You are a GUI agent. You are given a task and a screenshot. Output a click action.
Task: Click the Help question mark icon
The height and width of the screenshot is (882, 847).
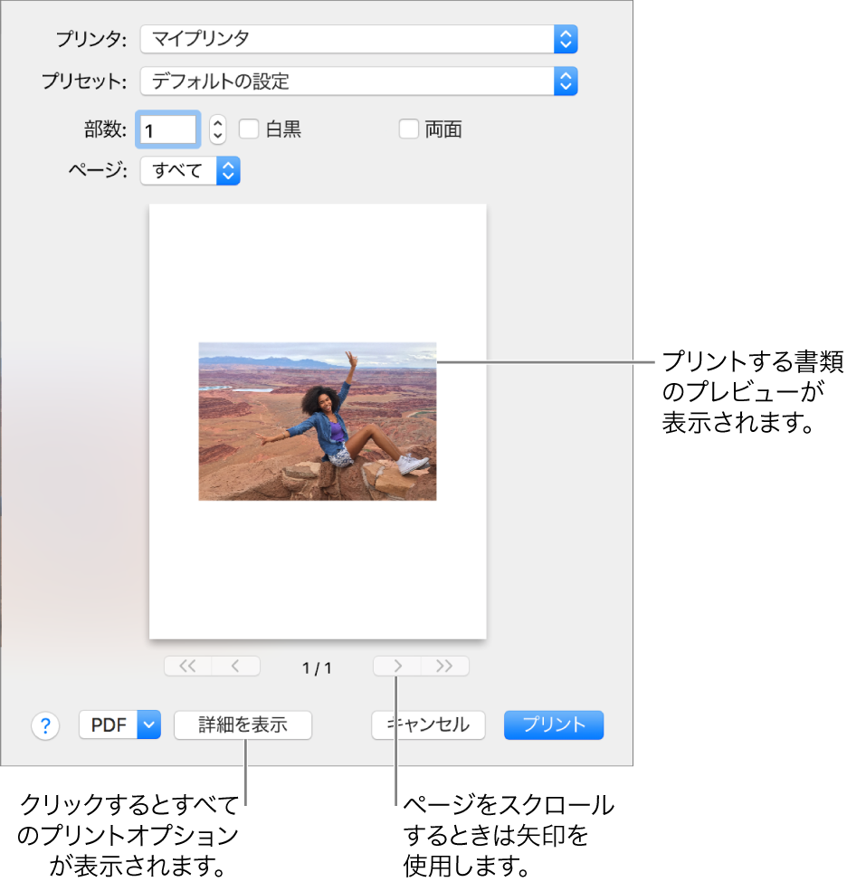point(45,725)
